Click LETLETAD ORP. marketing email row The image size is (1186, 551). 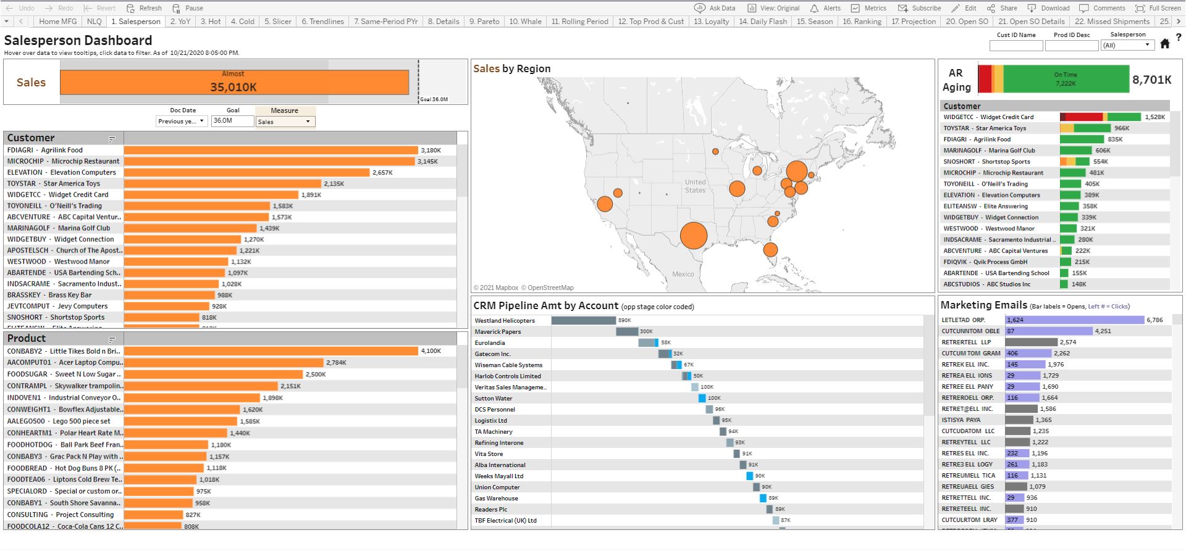click(x=1055, y=320)
